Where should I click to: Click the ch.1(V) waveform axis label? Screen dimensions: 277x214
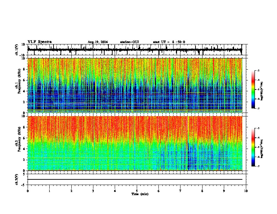coord(17,50)
